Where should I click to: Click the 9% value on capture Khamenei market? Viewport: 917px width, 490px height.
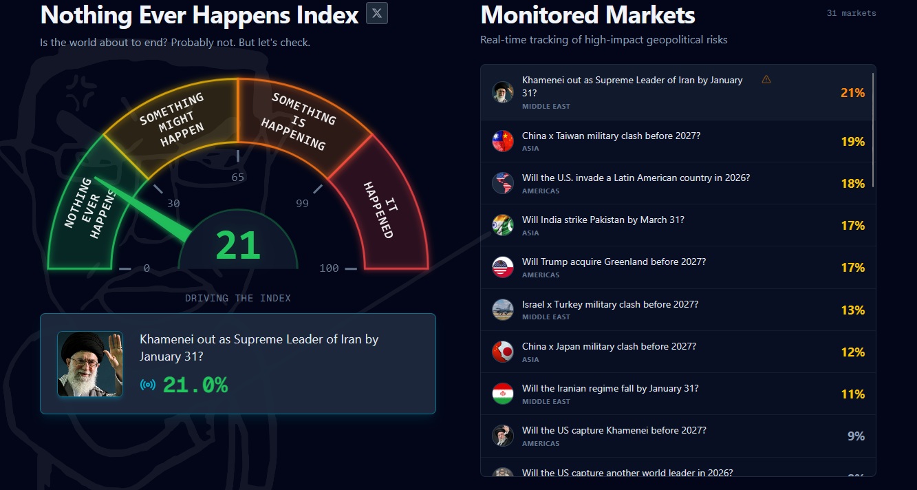pyautogui.click(x=856, y=436)
